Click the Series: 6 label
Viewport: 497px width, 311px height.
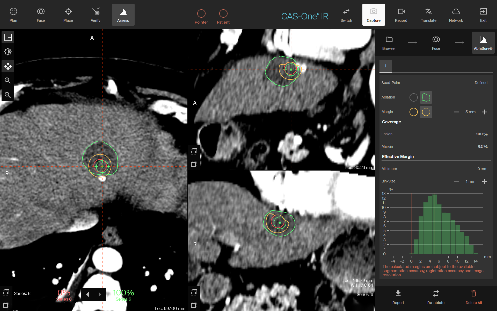365,294
